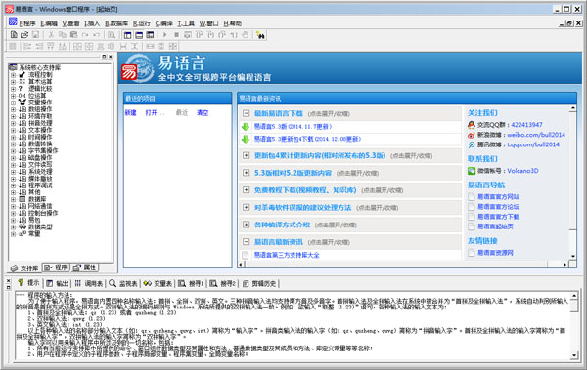Toggle the 5.3版相对5.2版更新内容 plus box

click(x=246, y=172)
